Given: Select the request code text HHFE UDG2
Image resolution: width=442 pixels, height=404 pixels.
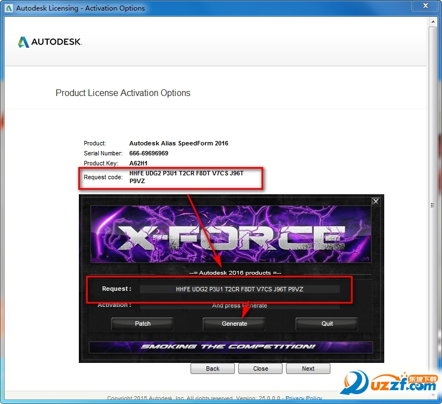Looking at the screenshot, I should tap(145, 173).
